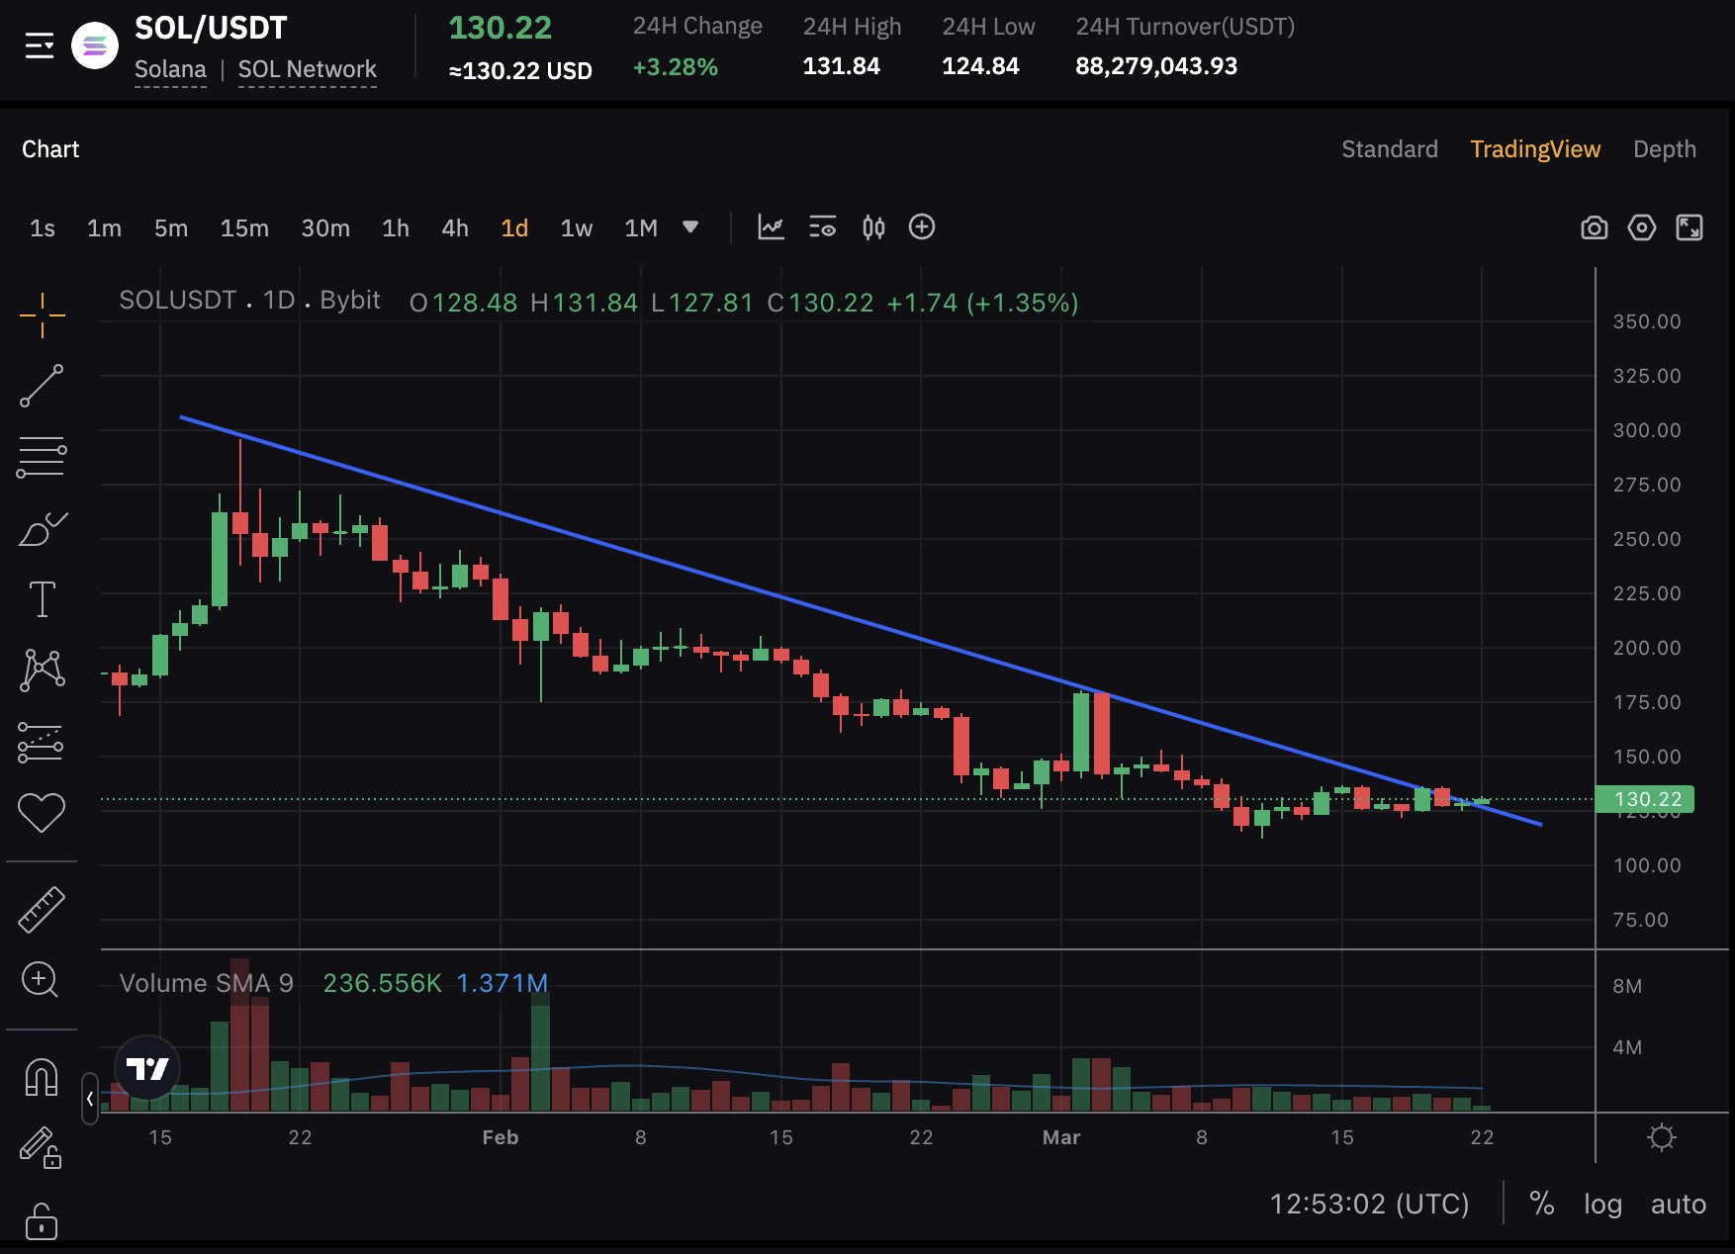
Task: Open the indicator visibility settings icon
Action: click(822, 227)
